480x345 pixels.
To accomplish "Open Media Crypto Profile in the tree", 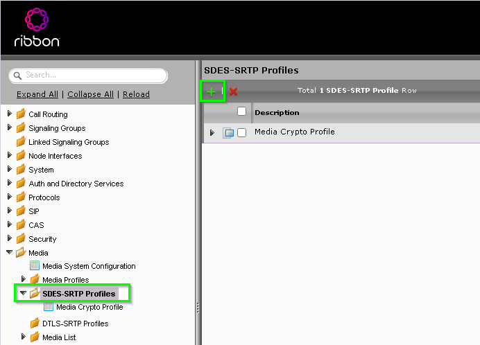I will (89, 307).
